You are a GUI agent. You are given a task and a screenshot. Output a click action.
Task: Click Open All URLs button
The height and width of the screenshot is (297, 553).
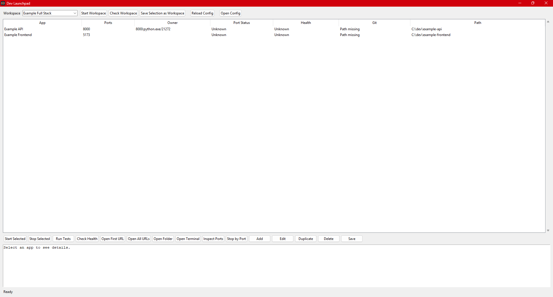tap(139, 239)
